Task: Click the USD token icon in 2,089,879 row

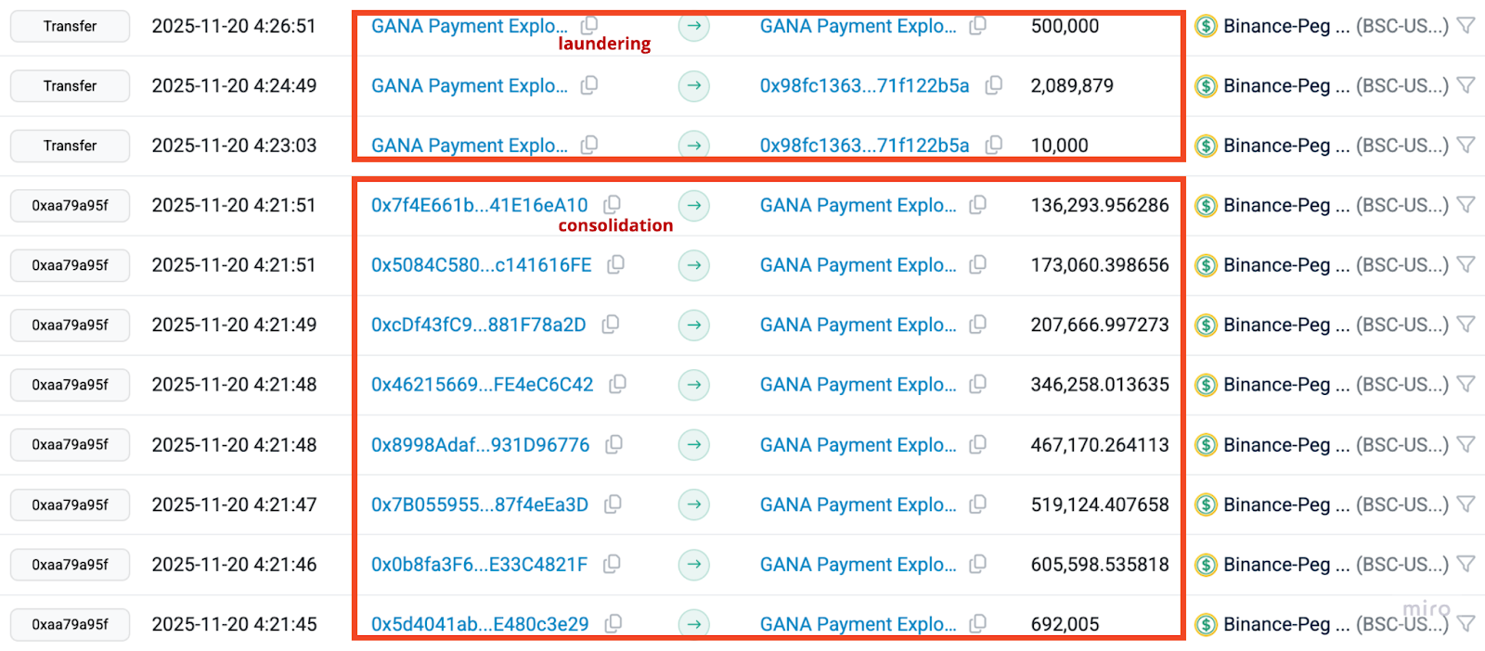Action: 1206,85
